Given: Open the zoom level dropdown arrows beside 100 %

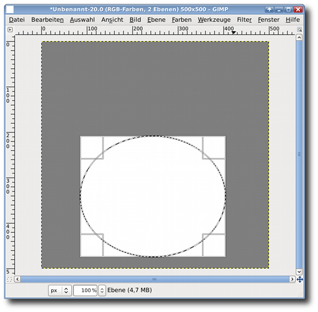Looking at the screenshot, I should pyautogui.click(x=102, y=290).
